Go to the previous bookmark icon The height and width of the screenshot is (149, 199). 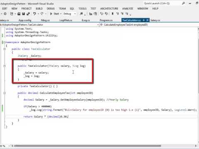(117, 14)
